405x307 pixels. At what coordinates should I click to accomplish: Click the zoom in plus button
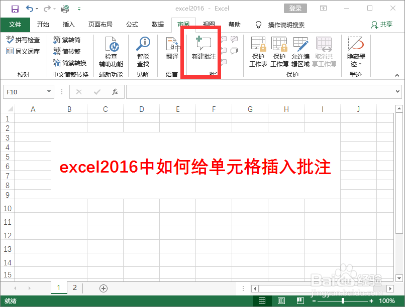(x=371, y=301)
